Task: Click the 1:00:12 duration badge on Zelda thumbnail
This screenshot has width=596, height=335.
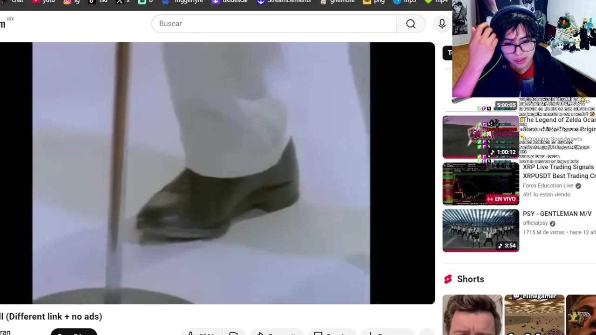Action: (x=503, y=152)
